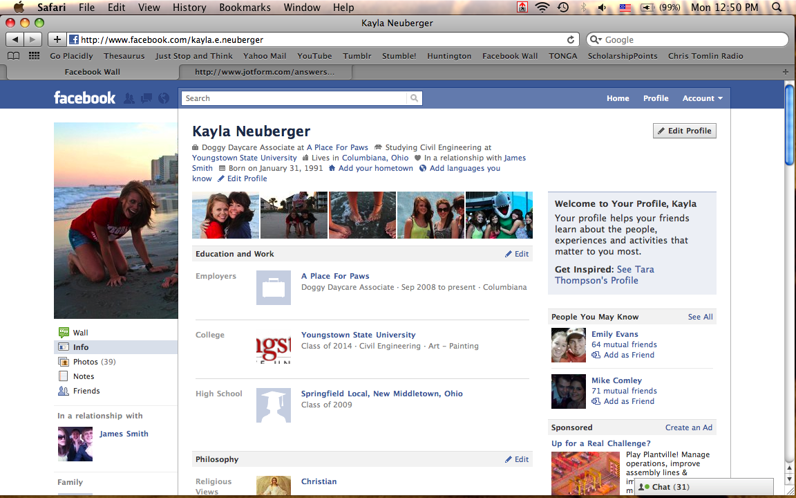The width and height of the screenshot is (796, 498).
Task: Open Facebook notifications globe icon
Action: pyautogui.click(x=164, y=98)
